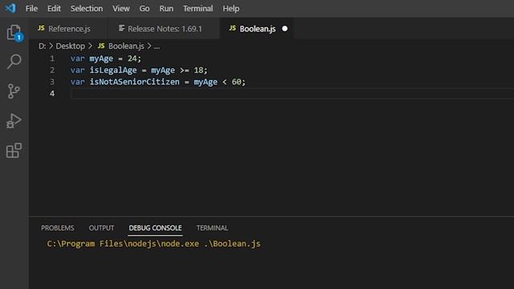Open the Help menu
Viewport: 514px width, 289px height.
(230, 9)
